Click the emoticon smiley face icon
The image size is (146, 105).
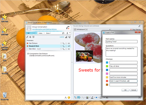[x=69, y=98]
